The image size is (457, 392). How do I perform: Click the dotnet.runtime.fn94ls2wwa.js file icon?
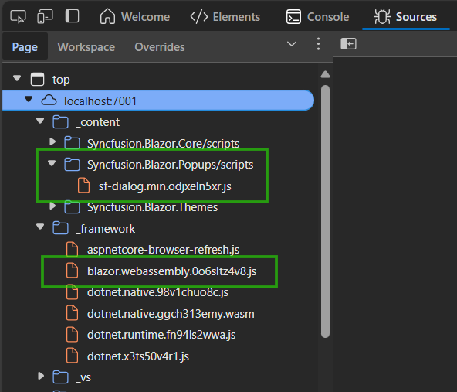(x=73, y=335)
